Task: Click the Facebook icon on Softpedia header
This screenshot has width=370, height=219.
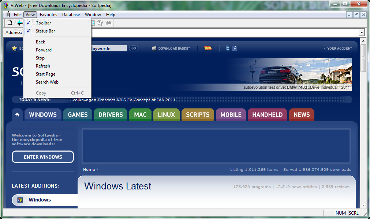Action: click(x=234, y=48)
